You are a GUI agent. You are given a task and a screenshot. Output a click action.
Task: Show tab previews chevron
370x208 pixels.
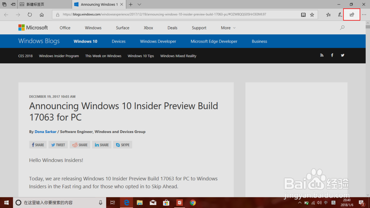coord(139,4)
